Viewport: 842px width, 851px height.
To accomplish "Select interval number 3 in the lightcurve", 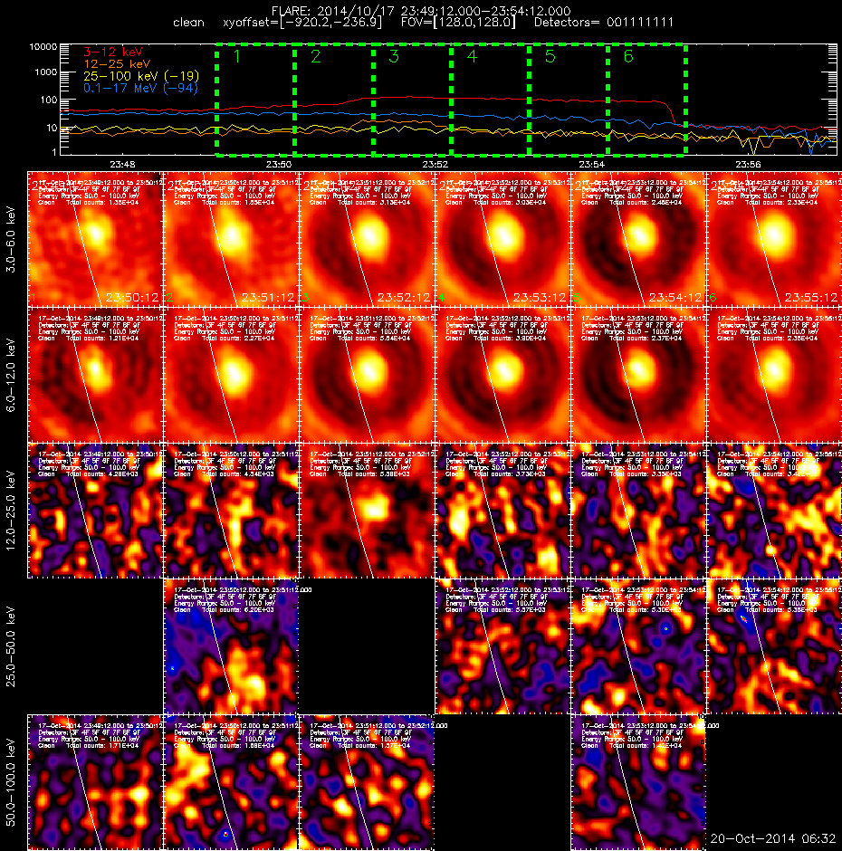I will point(394,56).
